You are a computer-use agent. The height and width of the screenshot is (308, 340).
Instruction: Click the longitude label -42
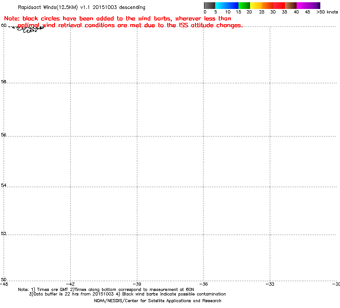pos(71,284)
